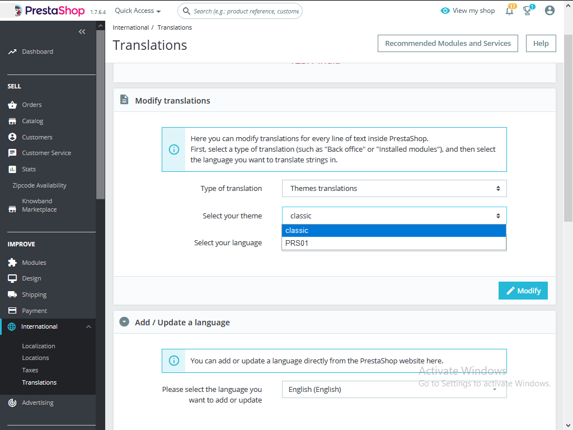Open the English (English) language dropdown
573x430 pixels.
(x=394, y=390)
